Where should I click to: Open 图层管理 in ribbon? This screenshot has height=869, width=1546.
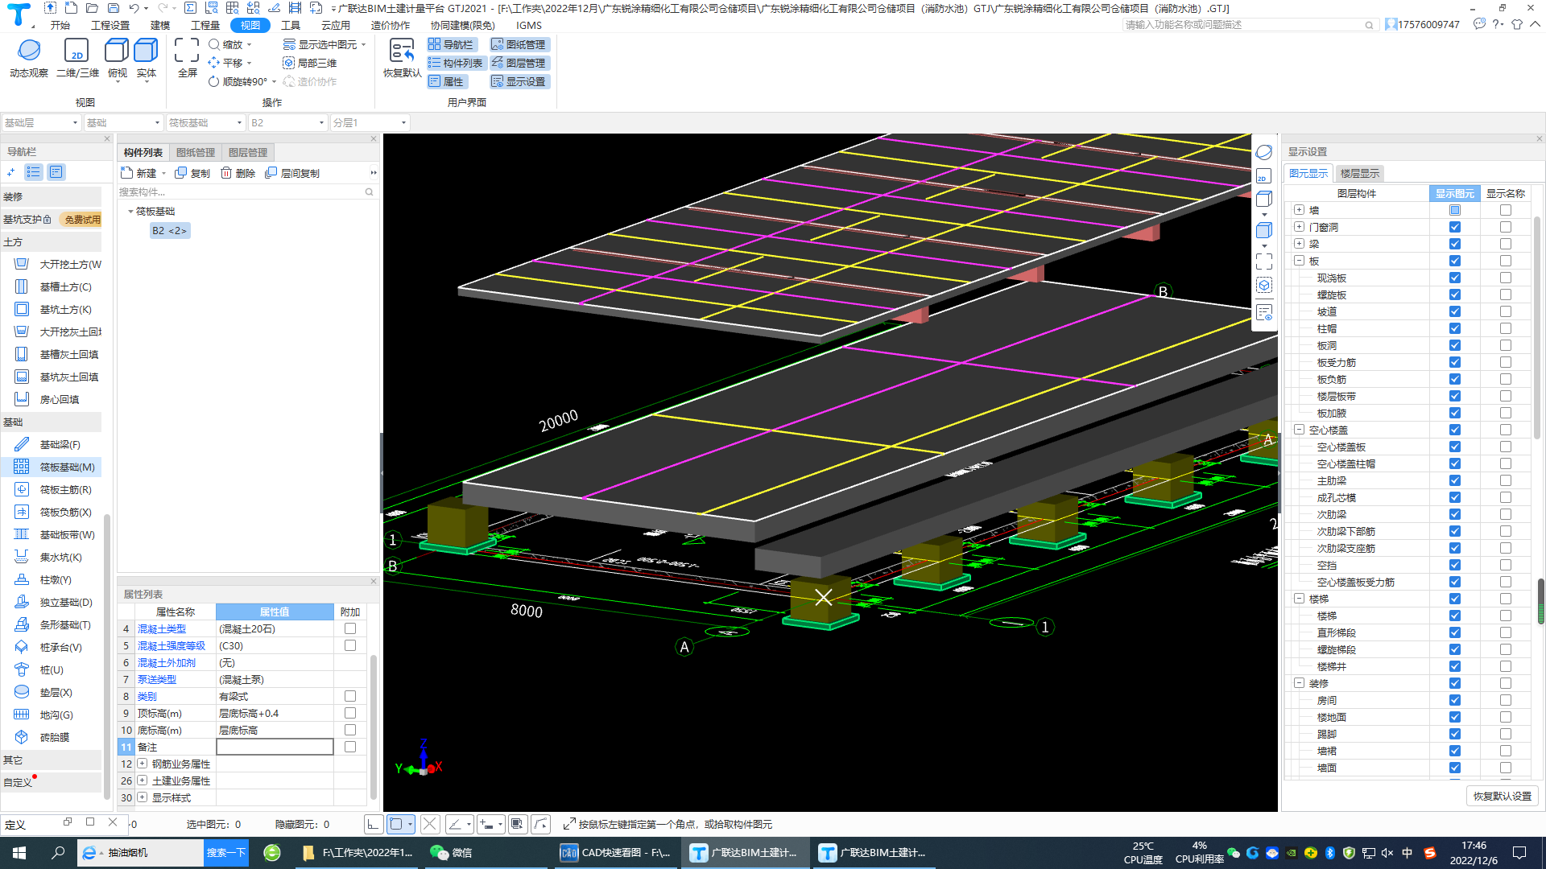click(x=519, y=63)
